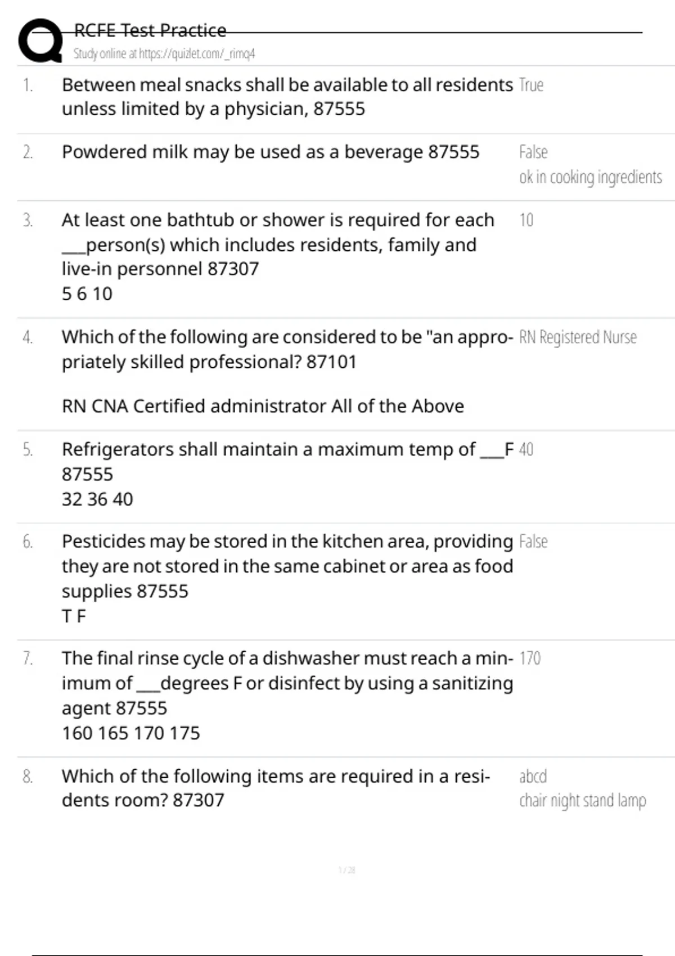Click the answer RN Registered Nurse
The width and height of the screenshot is (675, 956).
point(578,337)
